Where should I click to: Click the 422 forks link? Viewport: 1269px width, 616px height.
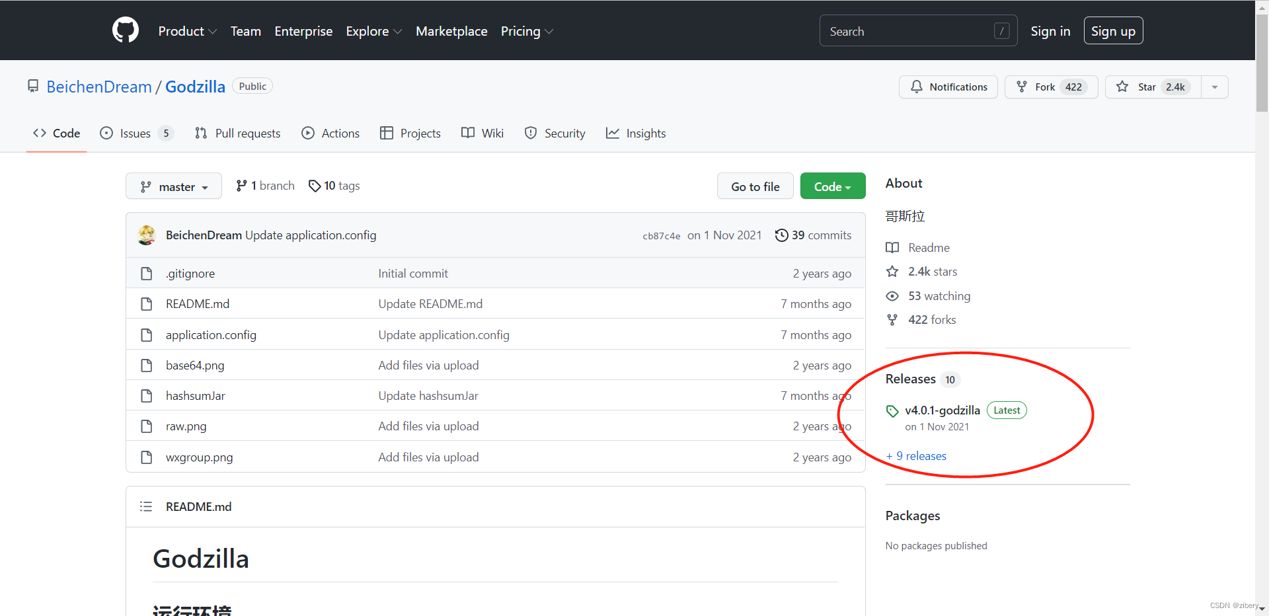pos(921,320)
